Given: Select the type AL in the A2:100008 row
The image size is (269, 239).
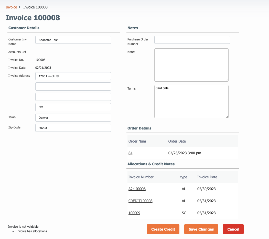Looking at the screenshot, I should point(184,189).
